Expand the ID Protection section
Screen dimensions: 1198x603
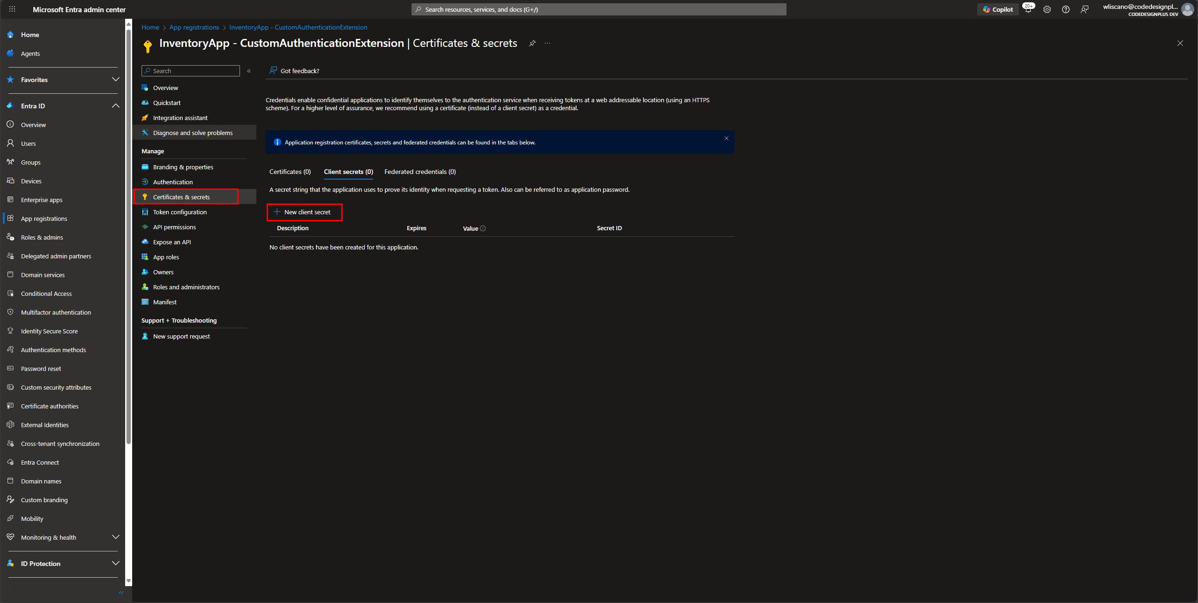coord(115,563)
